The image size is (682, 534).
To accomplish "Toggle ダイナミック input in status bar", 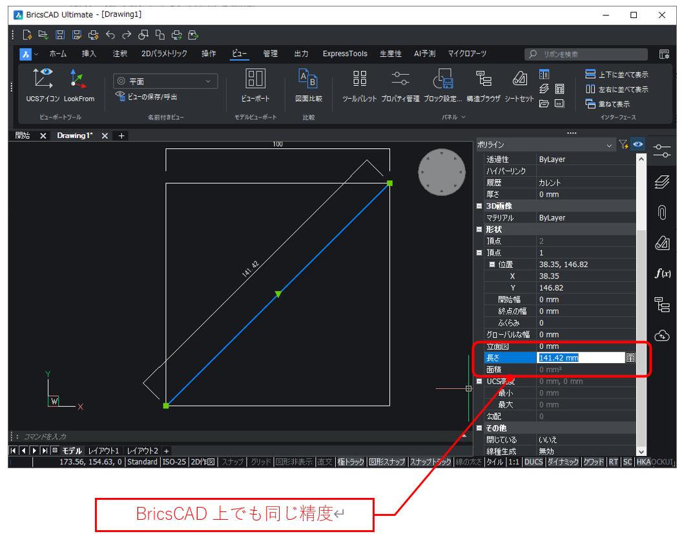I will coord(563,462).
